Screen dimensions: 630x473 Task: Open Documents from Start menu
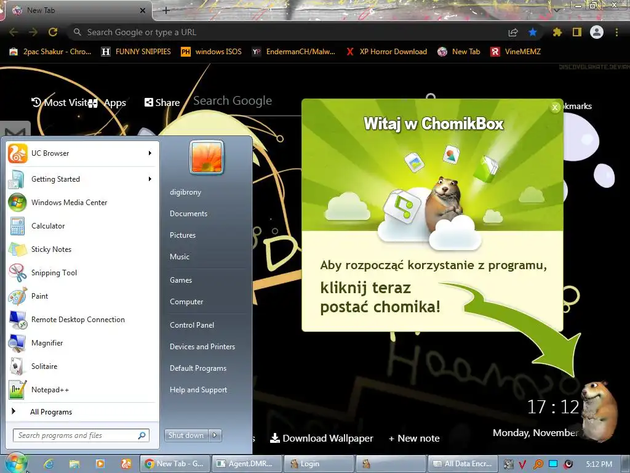coord(188,214)
